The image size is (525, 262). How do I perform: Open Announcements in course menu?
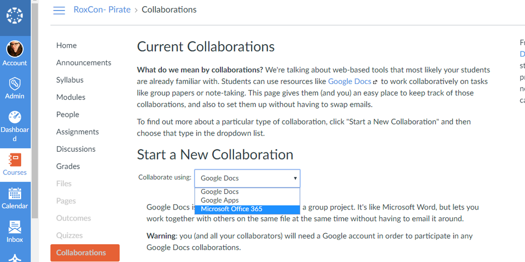click(x=84, y=62)
